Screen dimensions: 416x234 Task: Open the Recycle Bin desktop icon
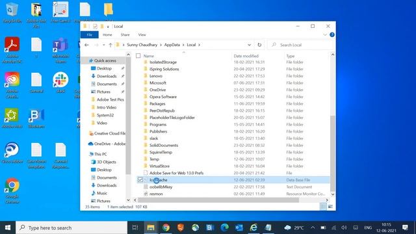12,12
